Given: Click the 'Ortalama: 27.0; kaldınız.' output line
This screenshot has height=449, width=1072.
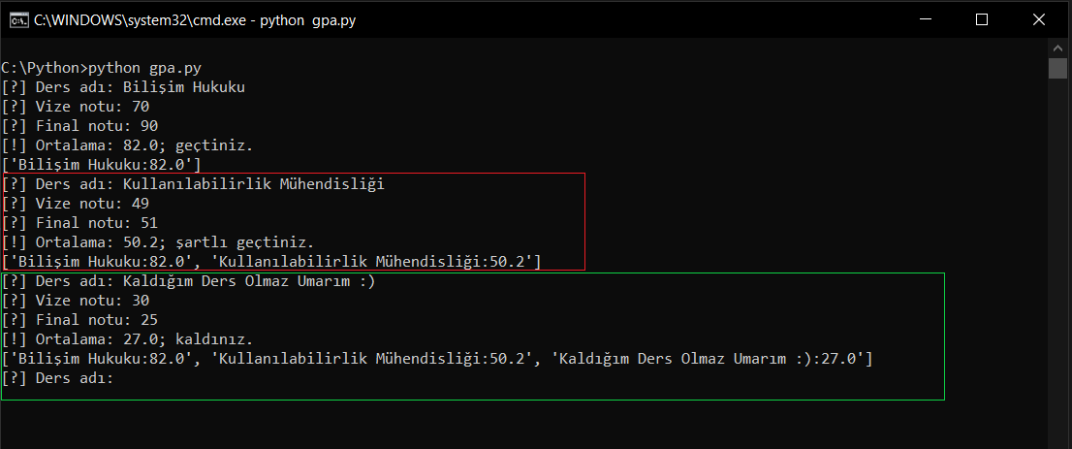Looking at the screenshot, I should tap(127, 339).
